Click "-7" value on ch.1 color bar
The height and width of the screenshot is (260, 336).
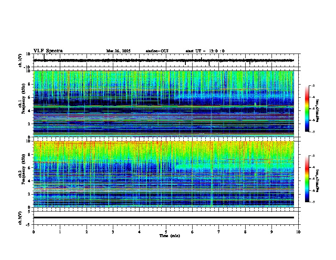pos(313,132)
